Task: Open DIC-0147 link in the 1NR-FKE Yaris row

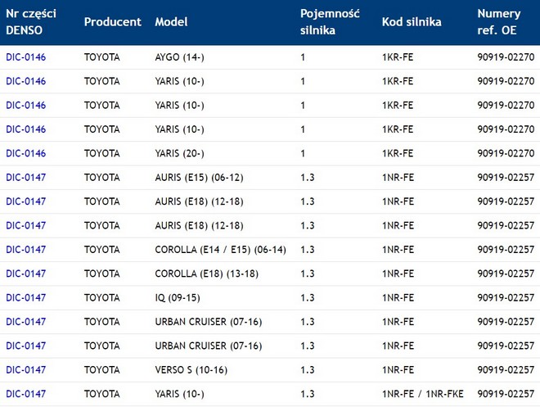Action: click(25, 394)
